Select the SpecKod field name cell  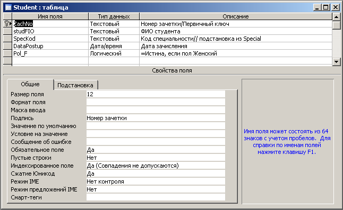(50, 39)
